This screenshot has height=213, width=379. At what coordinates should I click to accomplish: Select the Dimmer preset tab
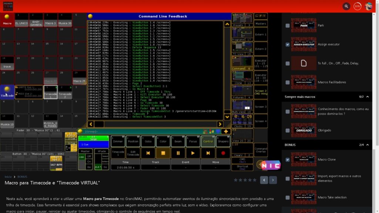(118, 141)
